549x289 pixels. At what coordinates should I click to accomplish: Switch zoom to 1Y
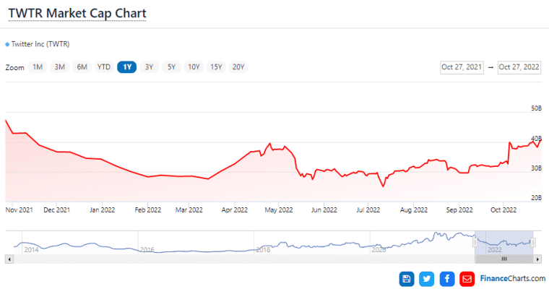click(x=126, y=67)
